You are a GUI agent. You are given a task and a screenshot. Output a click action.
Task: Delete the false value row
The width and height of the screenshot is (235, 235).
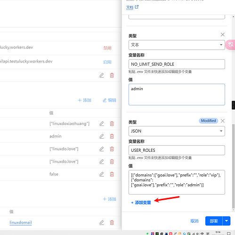coord(112,174)
